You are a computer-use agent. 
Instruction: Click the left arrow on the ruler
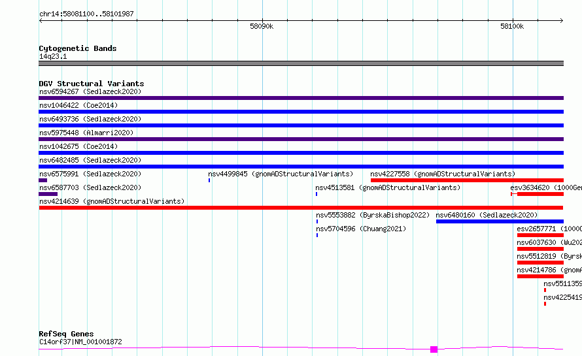[x=41, y=21]
